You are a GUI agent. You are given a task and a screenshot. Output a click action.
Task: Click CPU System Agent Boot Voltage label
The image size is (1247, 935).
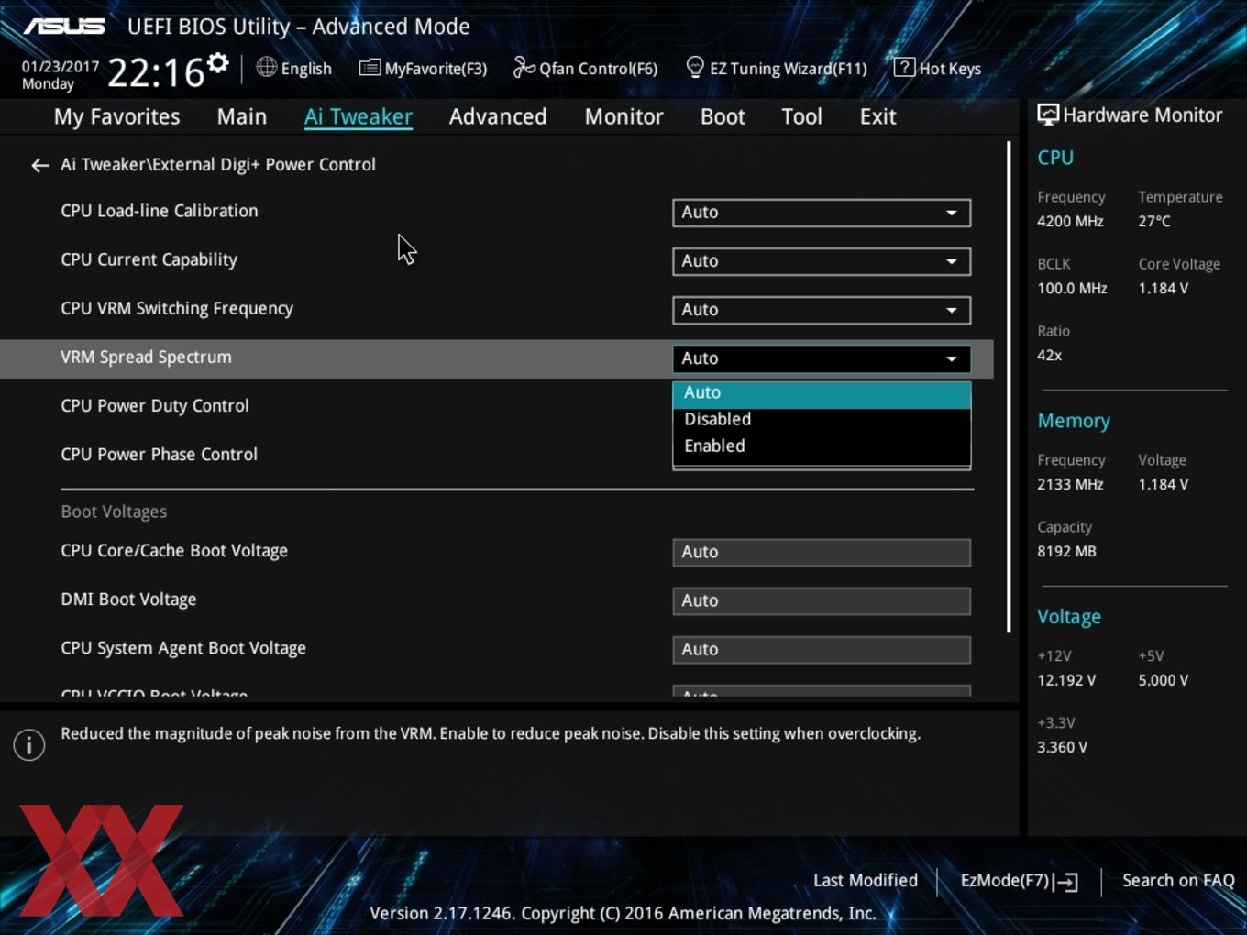coord(183,648)
